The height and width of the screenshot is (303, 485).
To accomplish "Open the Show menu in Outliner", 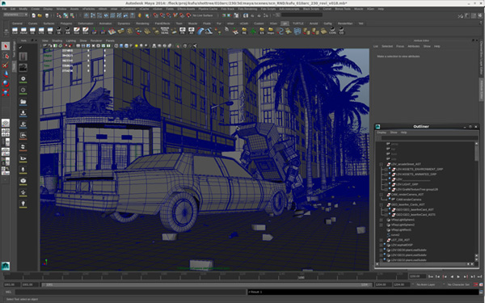I will click(394, 133).
